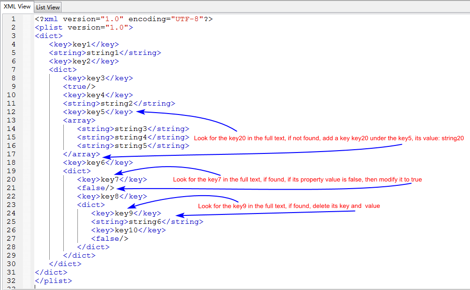The height and width of the screenshot is (290, 470).
Task: Place cursor in the plist version line
Action: click(x=84, y=28)
